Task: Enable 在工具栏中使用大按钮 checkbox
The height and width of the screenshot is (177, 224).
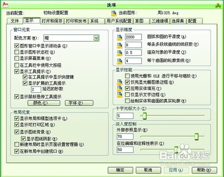Action: [17, 65]
